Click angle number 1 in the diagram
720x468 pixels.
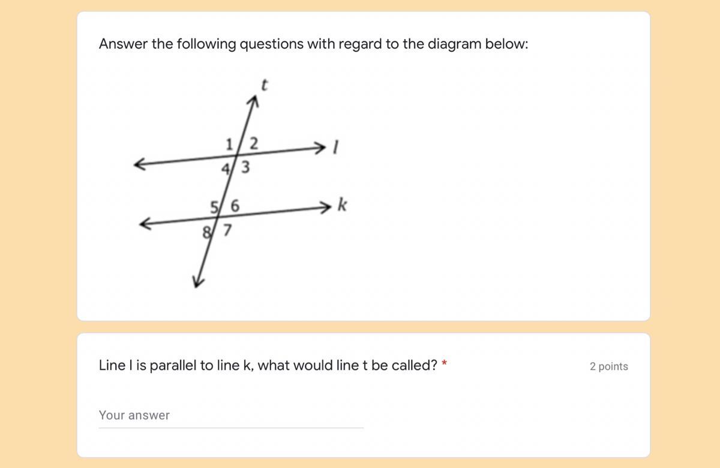coord(229,143)
